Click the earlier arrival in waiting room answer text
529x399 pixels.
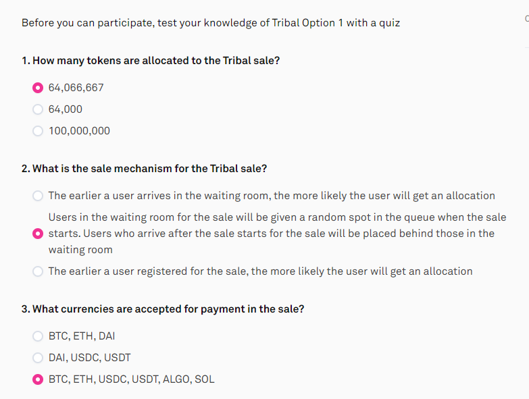pyautogui.click(x=272, y=196)
